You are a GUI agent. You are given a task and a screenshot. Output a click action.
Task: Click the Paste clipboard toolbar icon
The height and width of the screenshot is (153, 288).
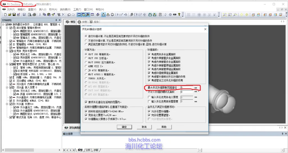pyautogui.click(x=49, y=15)
